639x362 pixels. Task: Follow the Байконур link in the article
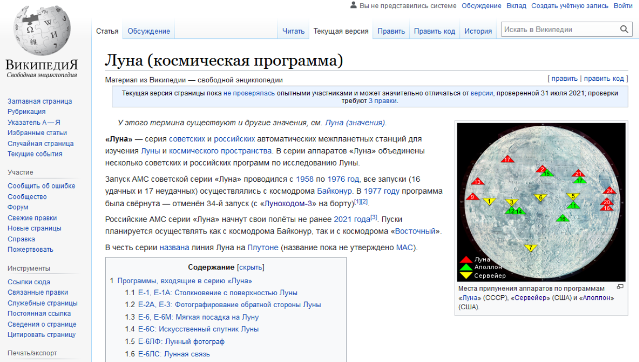click(x=335, y=191)
